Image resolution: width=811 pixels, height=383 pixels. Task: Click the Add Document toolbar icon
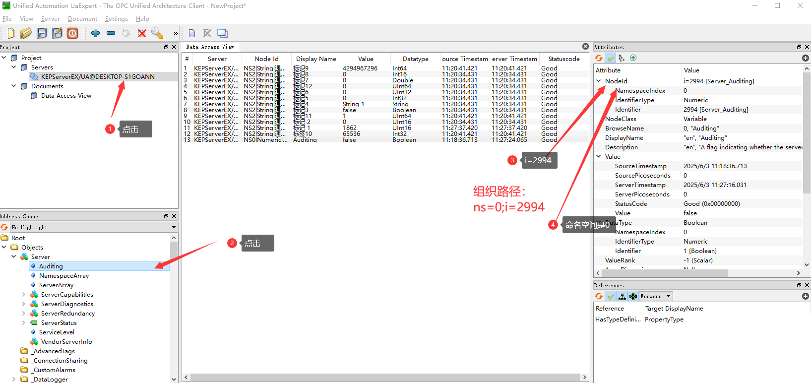point(192,33)
